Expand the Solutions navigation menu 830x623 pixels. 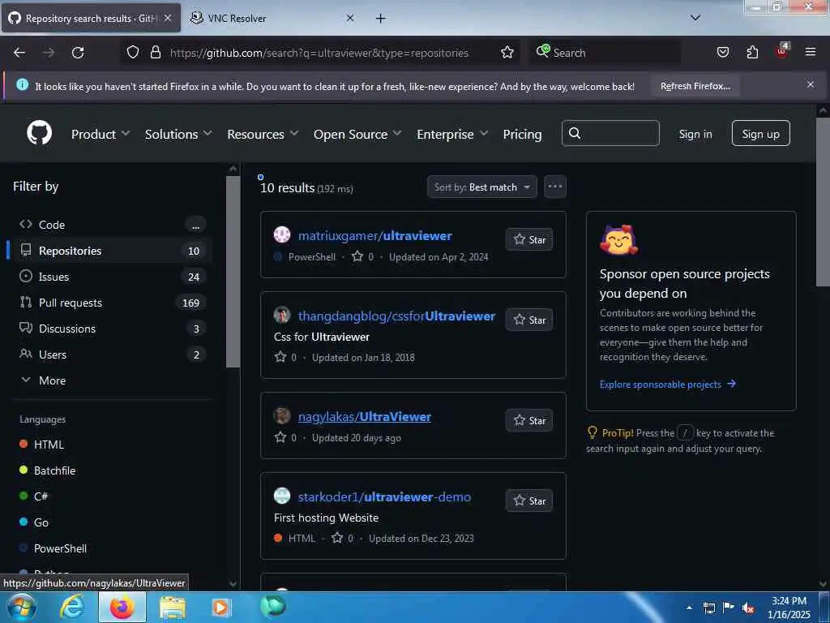pos(178,134)
